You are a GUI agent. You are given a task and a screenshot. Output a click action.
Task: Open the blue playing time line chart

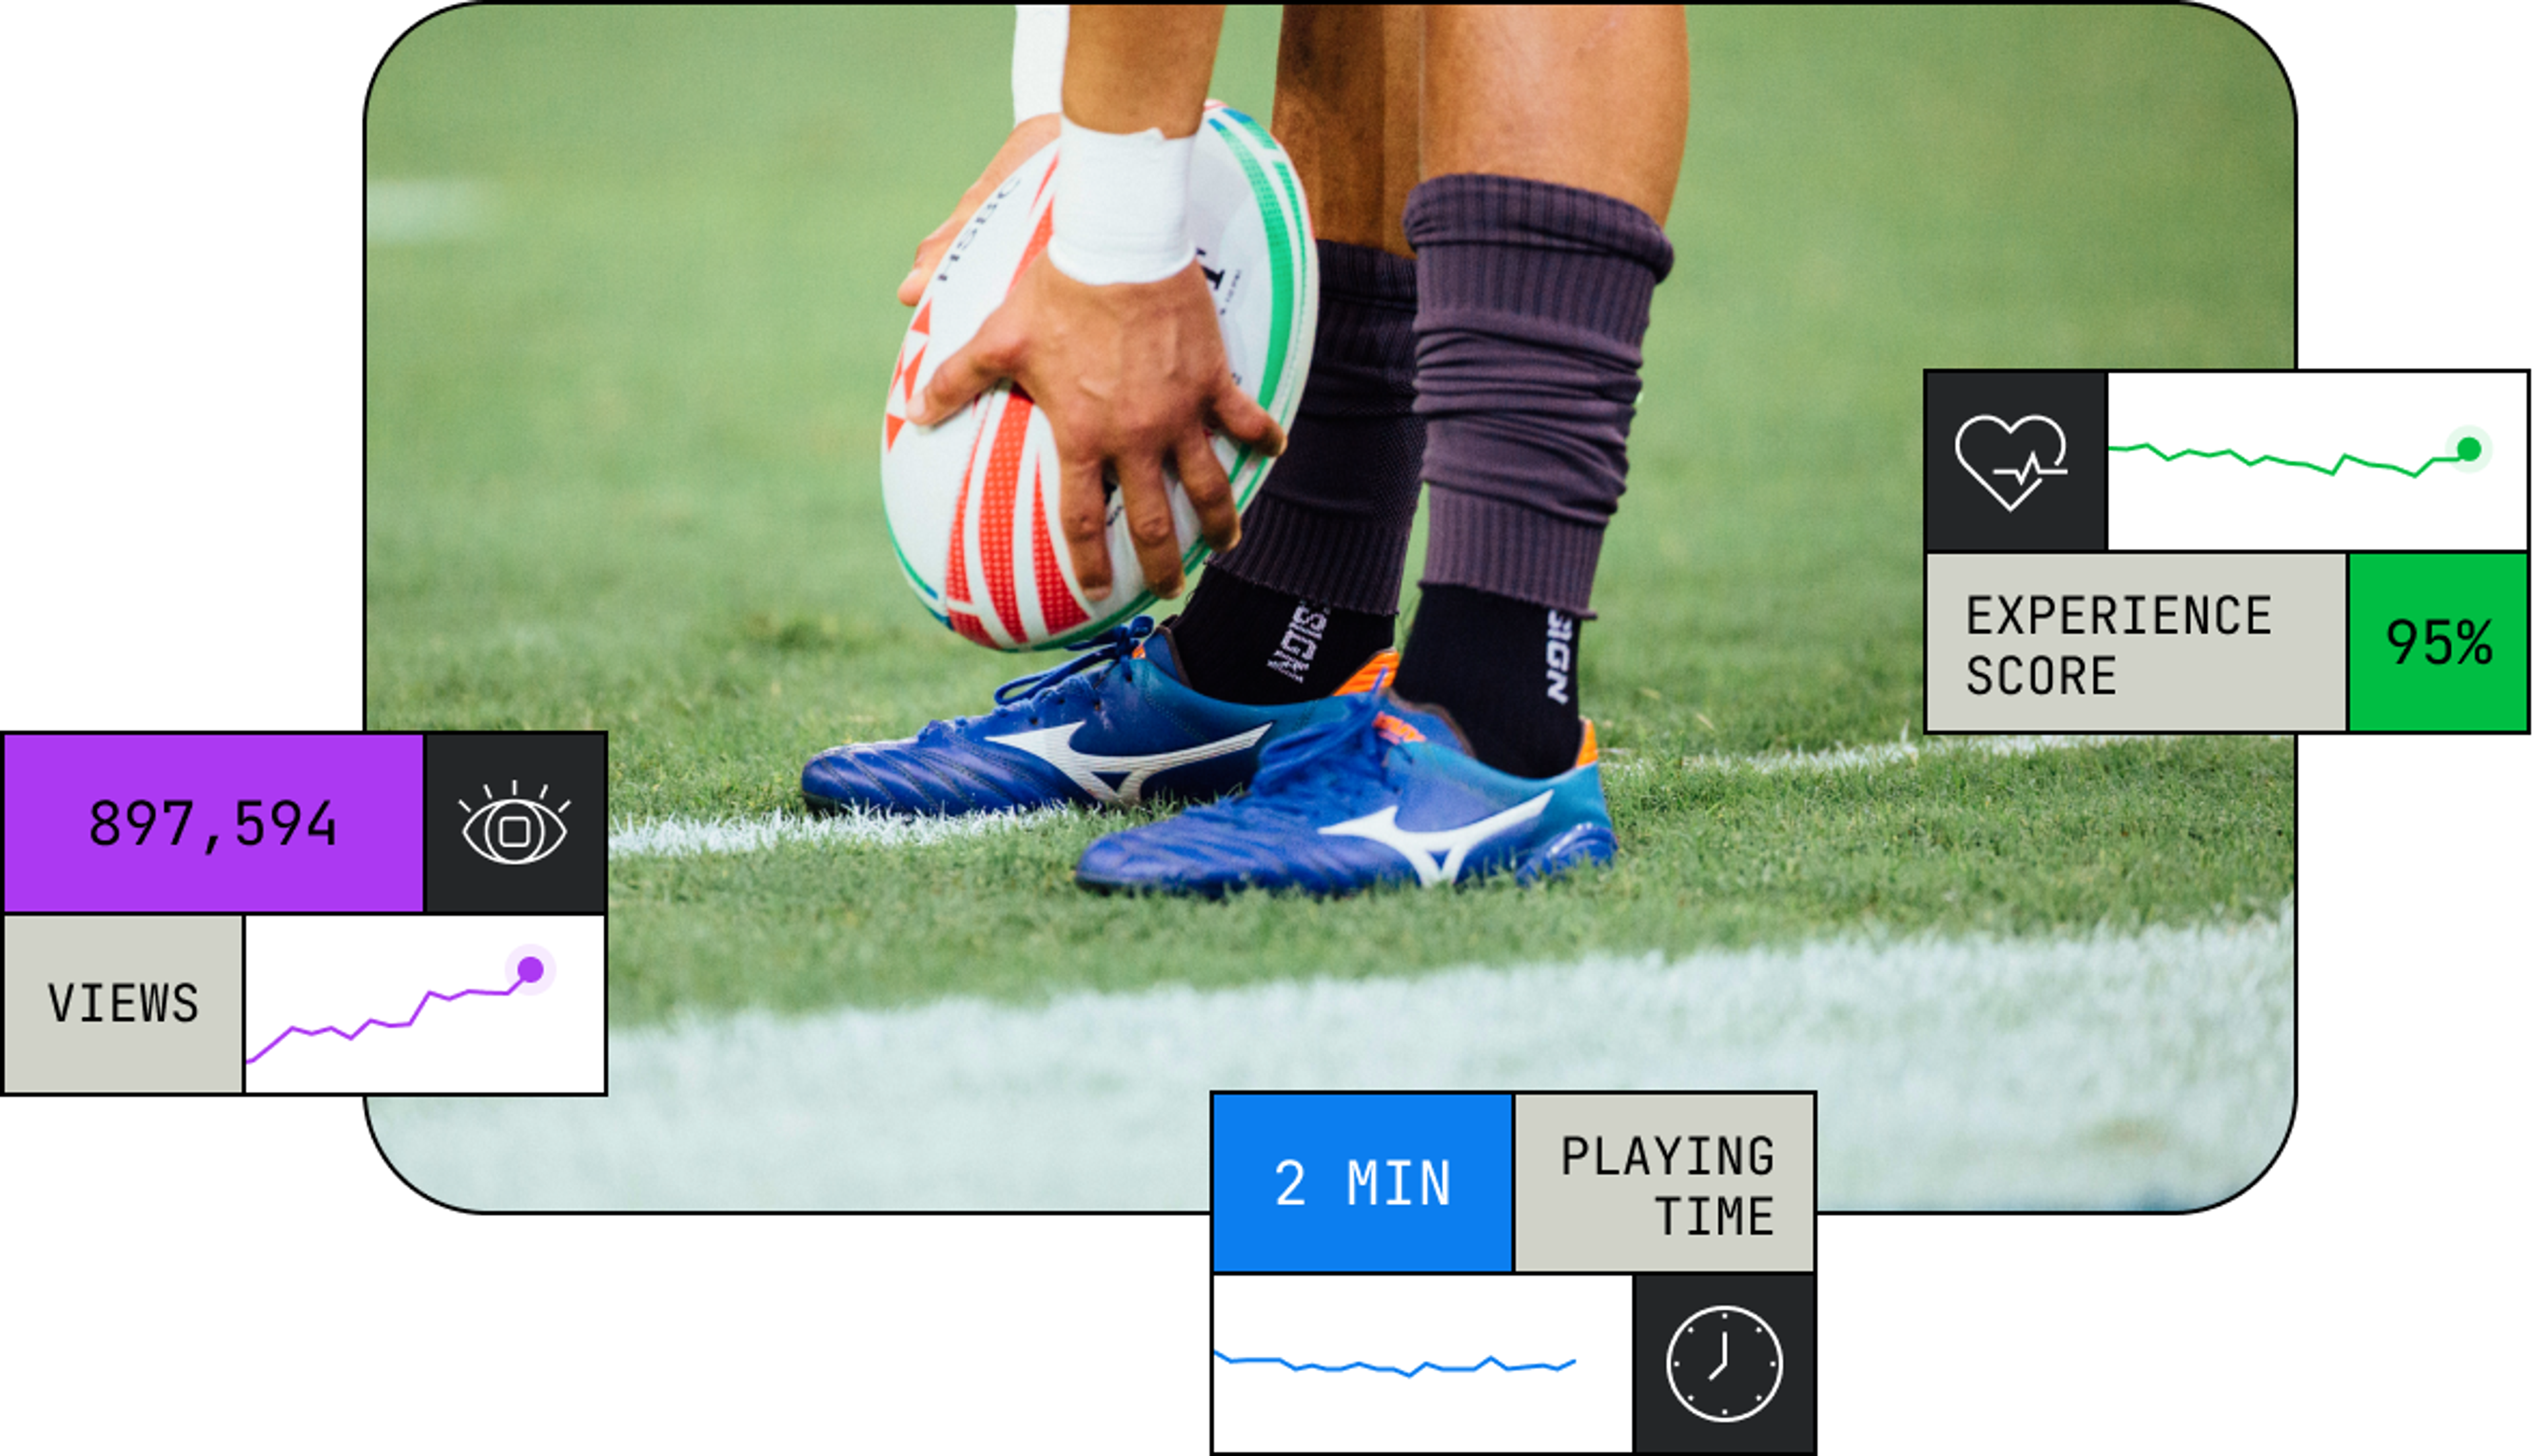pyautogui.click(x=1421, y=1364)
